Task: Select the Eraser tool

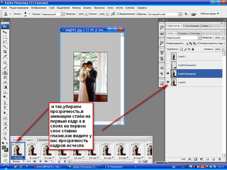Action: pos(5,82)
